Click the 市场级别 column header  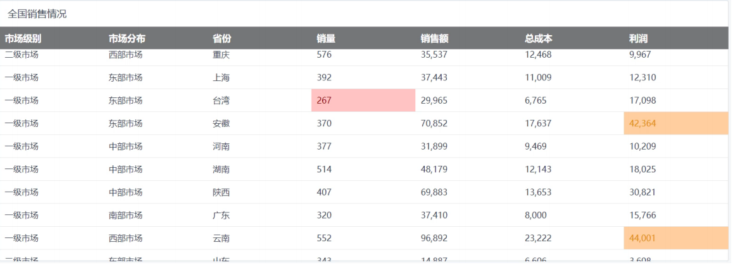pyautogui.click(x=23, y=39)
